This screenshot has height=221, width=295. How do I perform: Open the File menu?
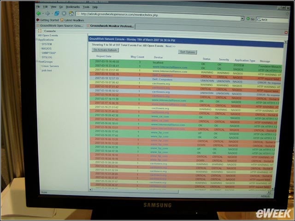38,6
